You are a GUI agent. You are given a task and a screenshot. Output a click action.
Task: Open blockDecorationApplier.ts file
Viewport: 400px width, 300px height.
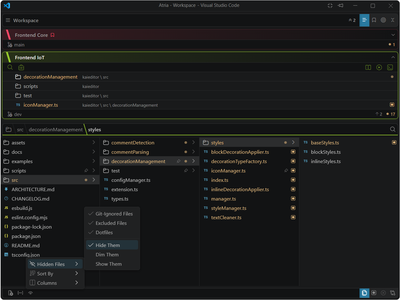tap(240, 152)
